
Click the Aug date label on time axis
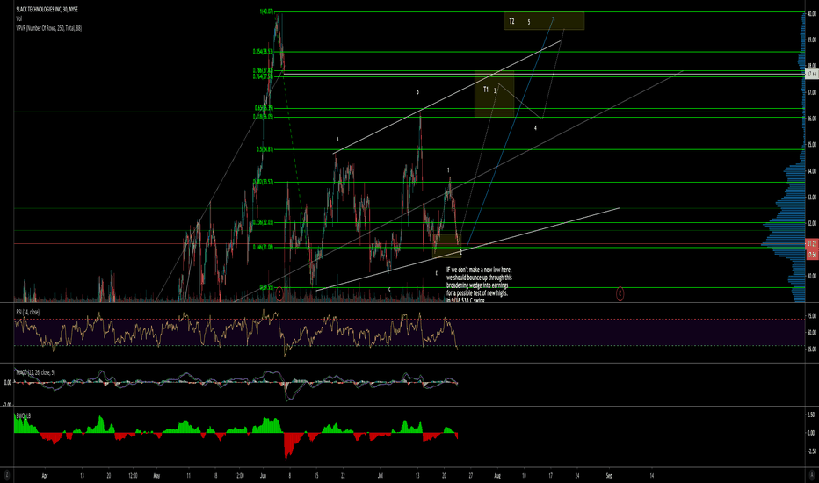point(496,476)
